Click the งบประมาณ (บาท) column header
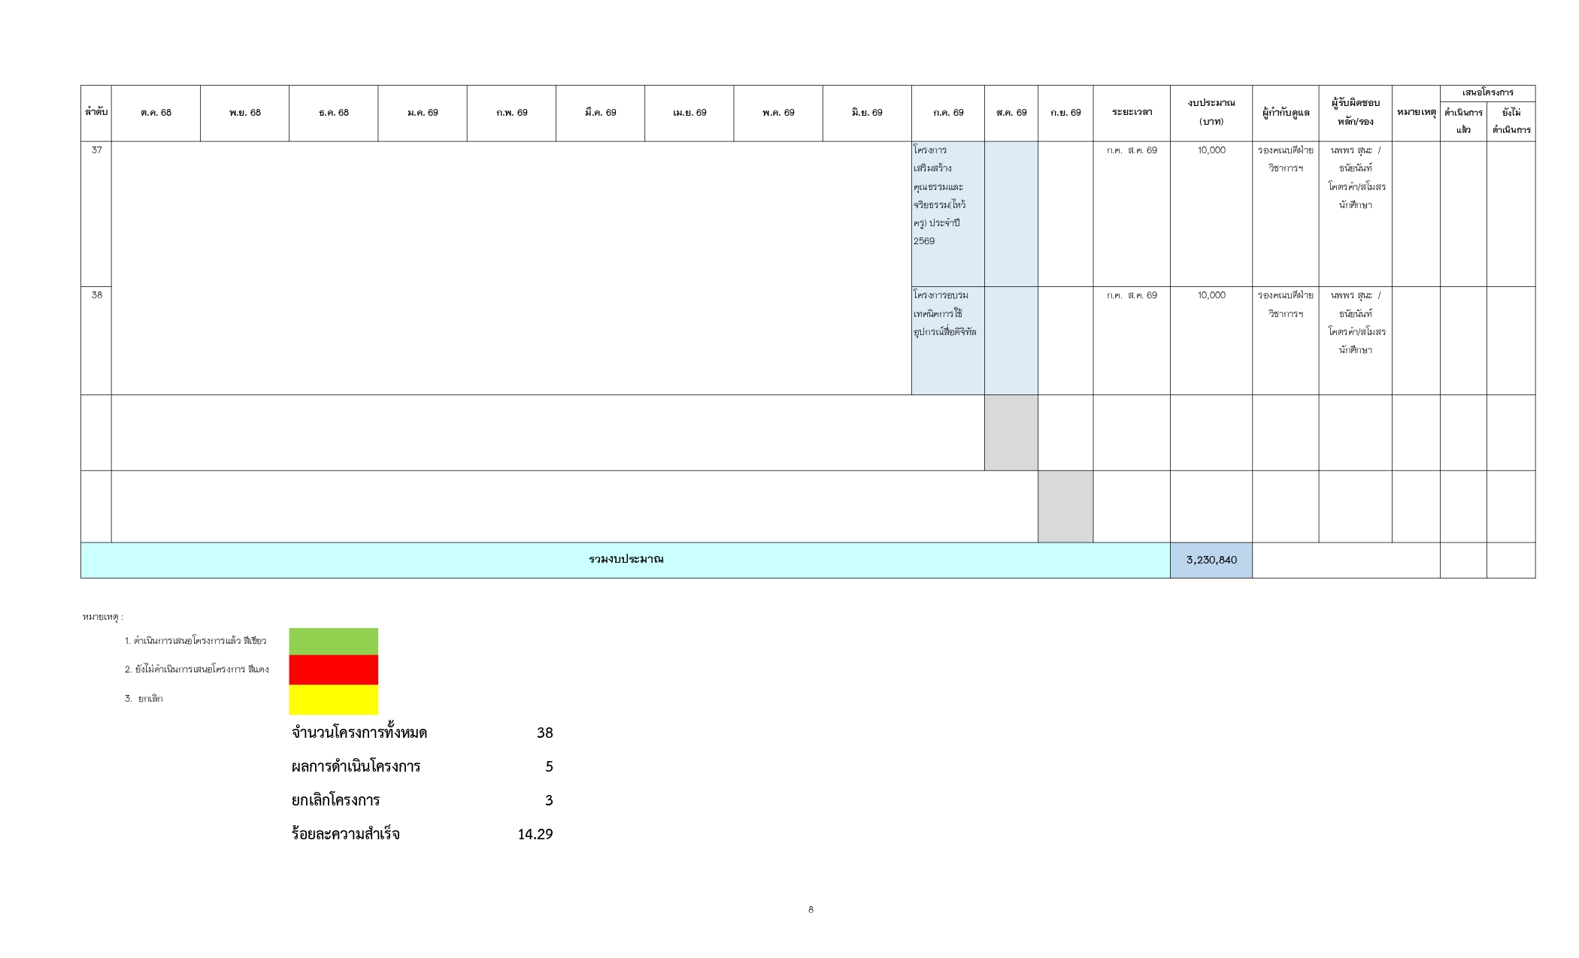The width and height of the screenshot is (1579, 958). (x=1211, y=113)
